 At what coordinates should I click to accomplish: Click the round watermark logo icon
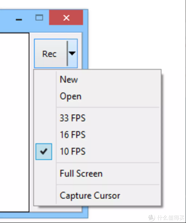click(151, 217)
